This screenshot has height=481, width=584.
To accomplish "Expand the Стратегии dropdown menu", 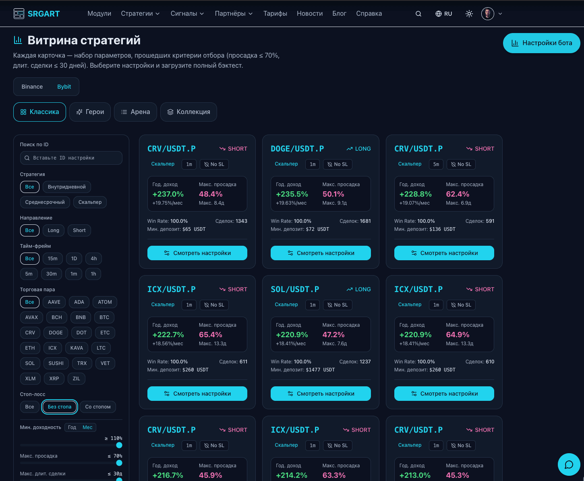I will (x=140, y=13).
